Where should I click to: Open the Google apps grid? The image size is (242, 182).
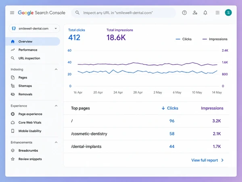tap(217, 12)
